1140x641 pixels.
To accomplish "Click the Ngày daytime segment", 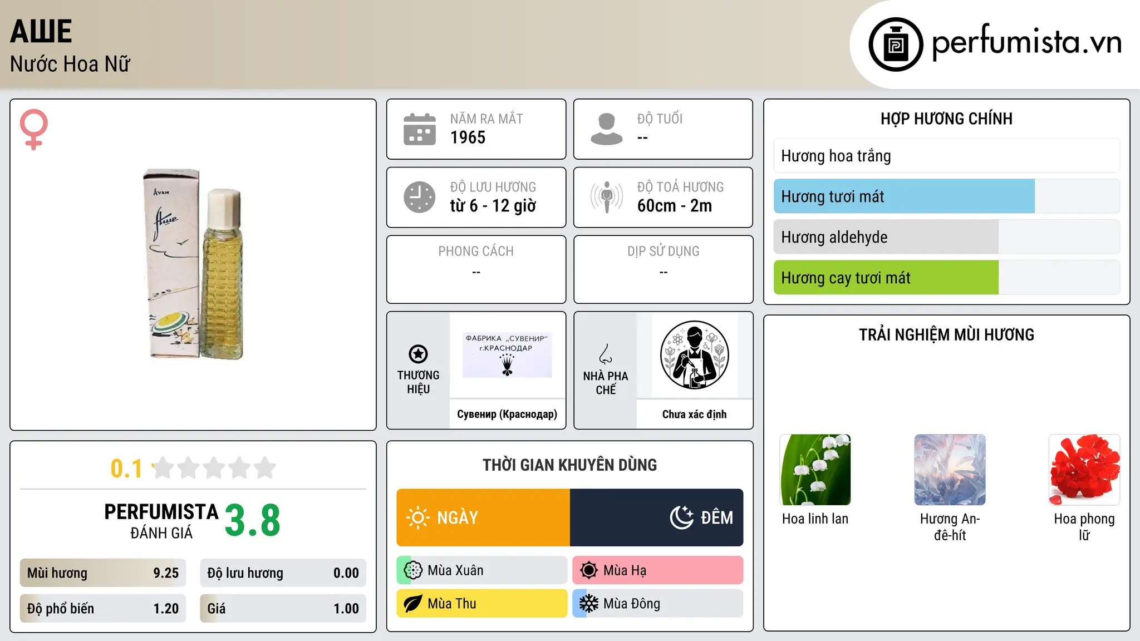I will [483, 517].
